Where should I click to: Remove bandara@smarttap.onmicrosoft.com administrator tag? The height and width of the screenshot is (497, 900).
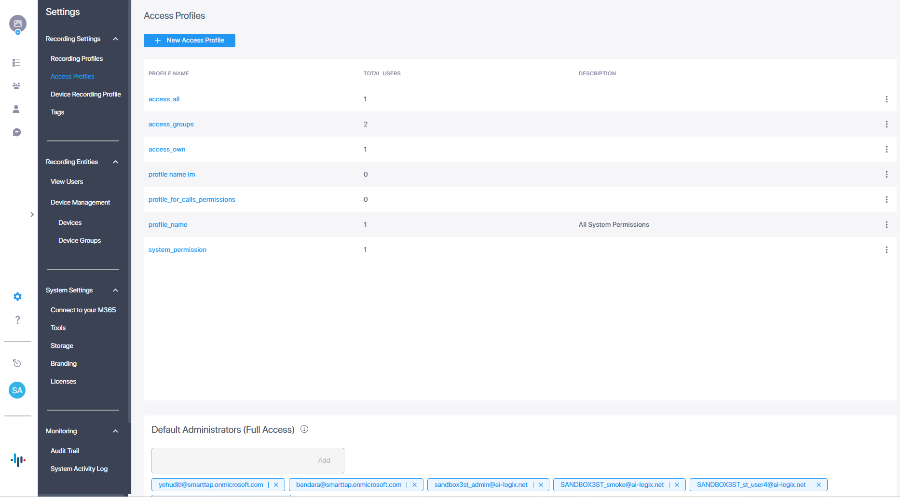414,485
